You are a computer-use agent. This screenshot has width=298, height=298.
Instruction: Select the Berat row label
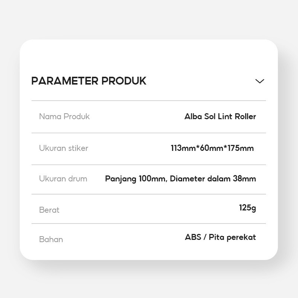(x=49, y=210)
